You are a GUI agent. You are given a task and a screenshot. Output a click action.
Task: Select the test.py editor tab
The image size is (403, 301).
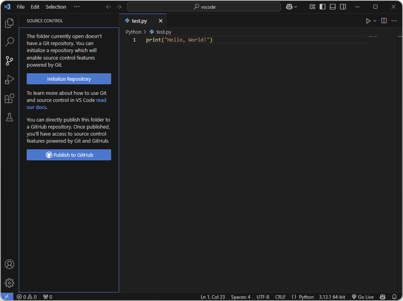(143, 21)
